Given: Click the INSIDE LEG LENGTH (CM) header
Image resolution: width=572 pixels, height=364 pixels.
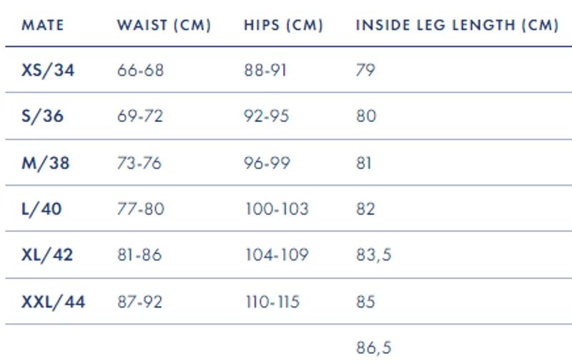Looking at the screenshot, I should 457,26.
